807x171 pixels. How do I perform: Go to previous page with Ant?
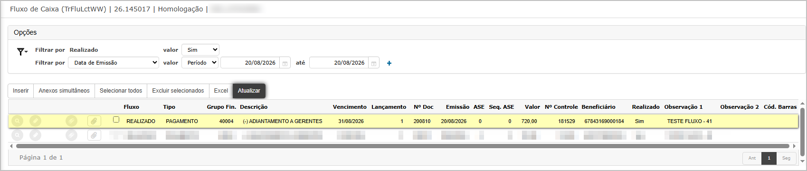[752, 158]
